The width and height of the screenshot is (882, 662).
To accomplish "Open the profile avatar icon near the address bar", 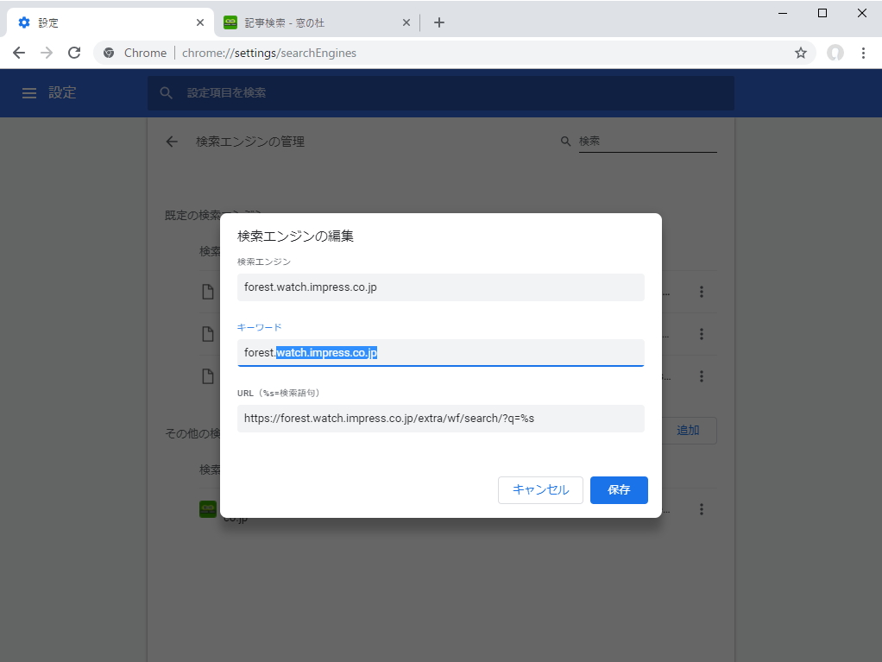I will 835,53.
